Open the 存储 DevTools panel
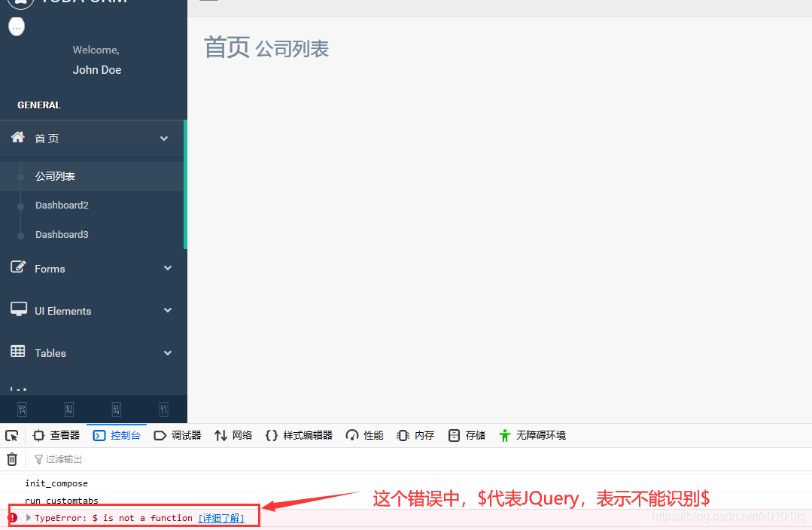The height and width of the screenshot is (530, 812). click(x=467, y=435)
